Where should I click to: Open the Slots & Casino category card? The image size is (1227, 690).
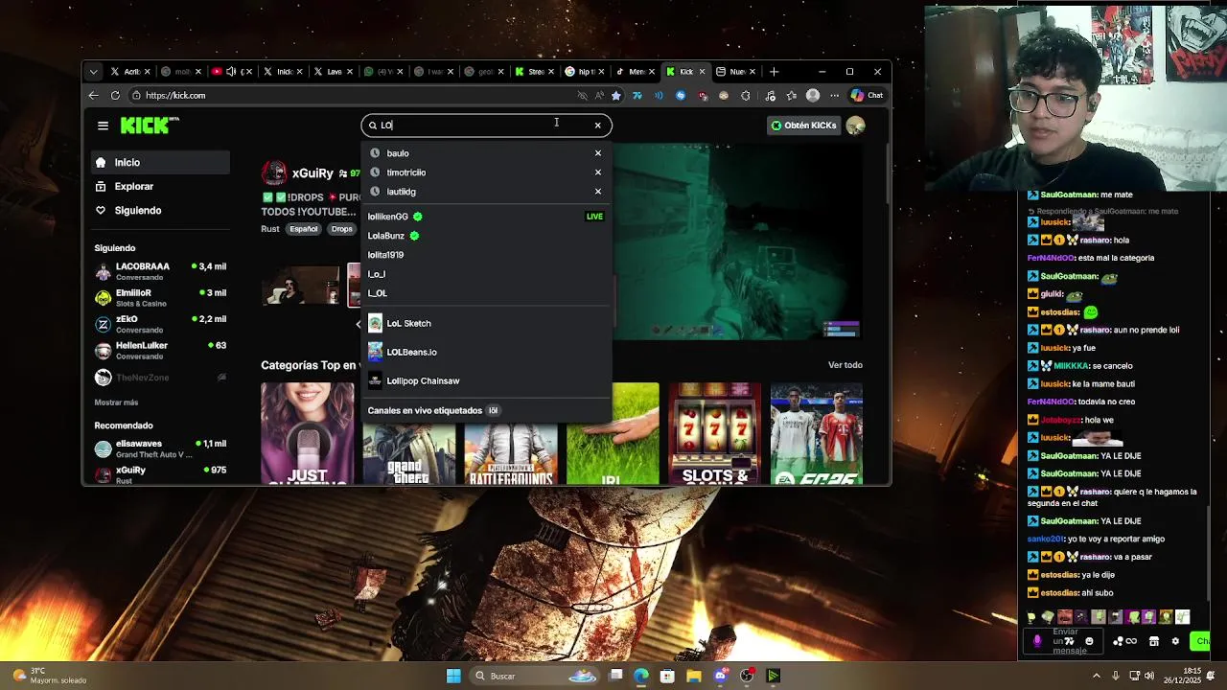click(714, 433)
